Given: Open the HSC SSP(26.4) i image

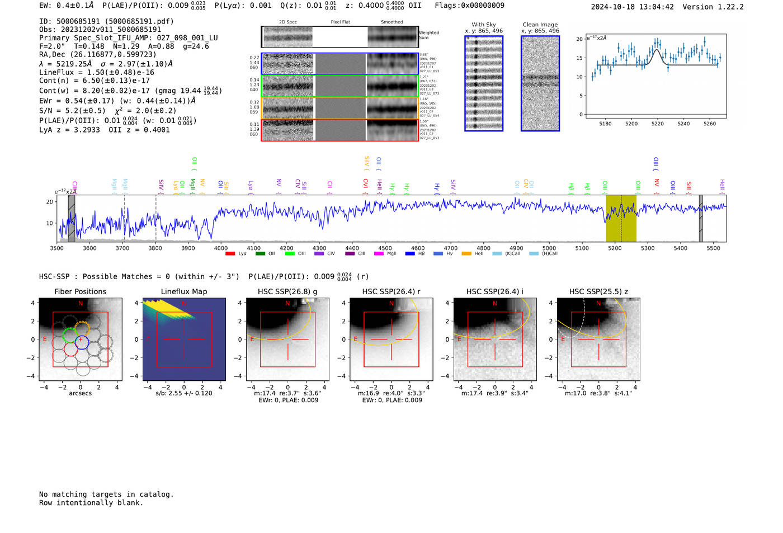Looking at the screenshot, I should pos(495,339).
